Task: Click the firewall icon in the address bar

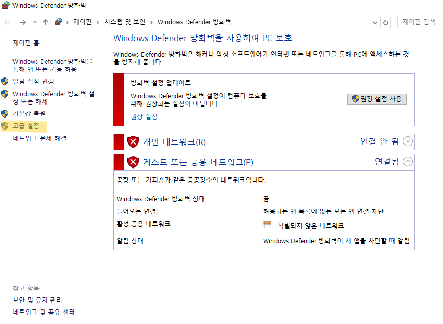Action: (x=58, y=22)
